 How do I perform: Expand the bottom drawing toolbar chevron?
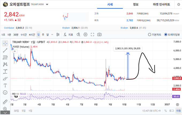[5, 113]
